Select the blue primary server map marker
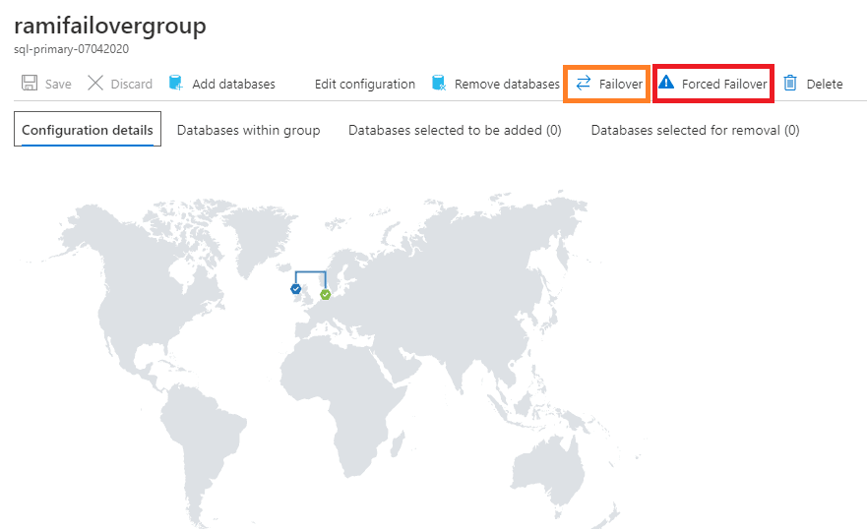This screenshot has width=867, height=529. tap(295, 289)
